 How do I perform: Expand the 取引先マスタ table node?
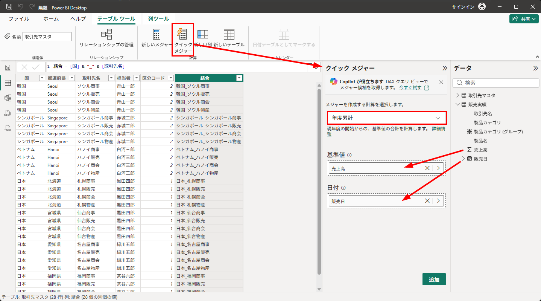(x=457, y=95)
